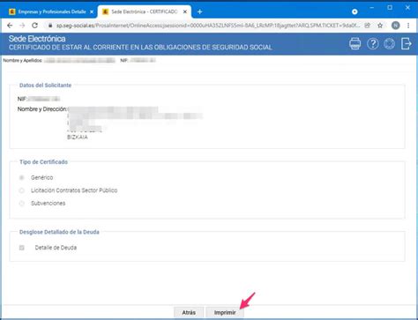Image resolution: width=418 pixels, height=320 pixels.
Task: Click the browser forward arrow
Action: click(22, 26)
